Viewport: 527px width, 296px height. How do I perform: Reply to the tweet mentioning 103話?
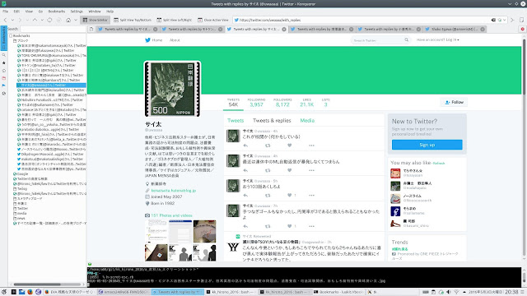(x=245, y=196)
